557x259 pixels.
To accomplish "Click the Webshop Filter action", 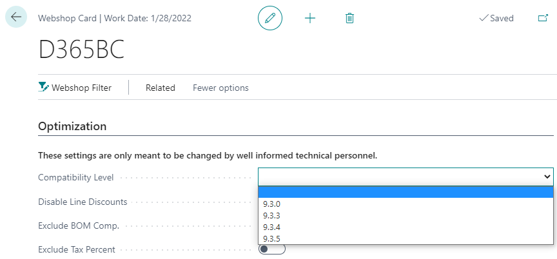I will pos(75,88).
